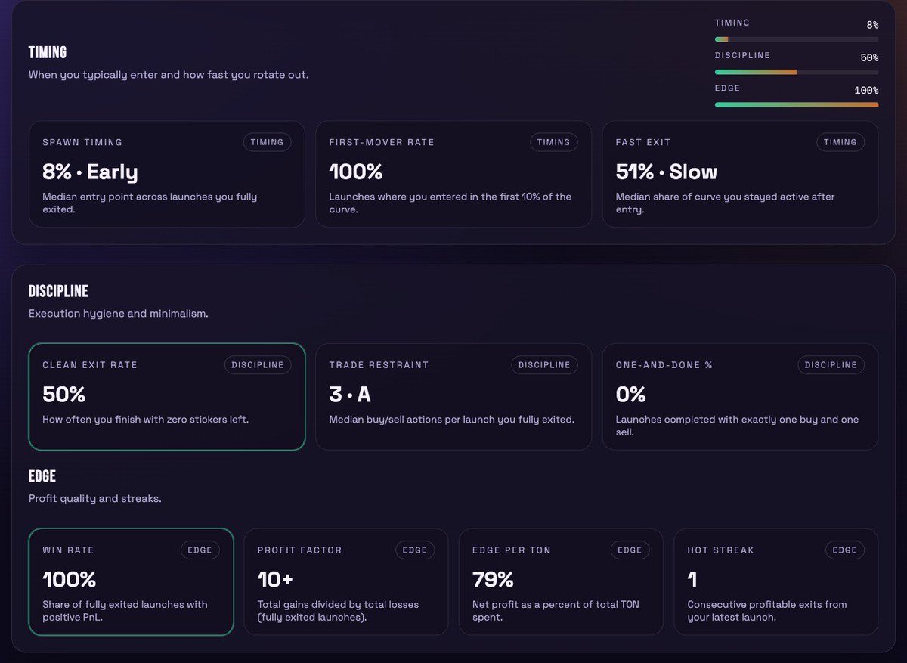
Task: Click the Edge section heading
Action: tap(42, 476)
